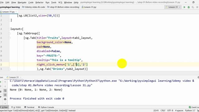Open the Help menu

(76, 2)
